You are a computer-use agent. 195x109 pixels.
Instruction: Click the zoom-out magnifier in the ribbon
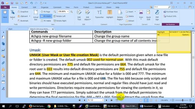click(x=55, y=12)
